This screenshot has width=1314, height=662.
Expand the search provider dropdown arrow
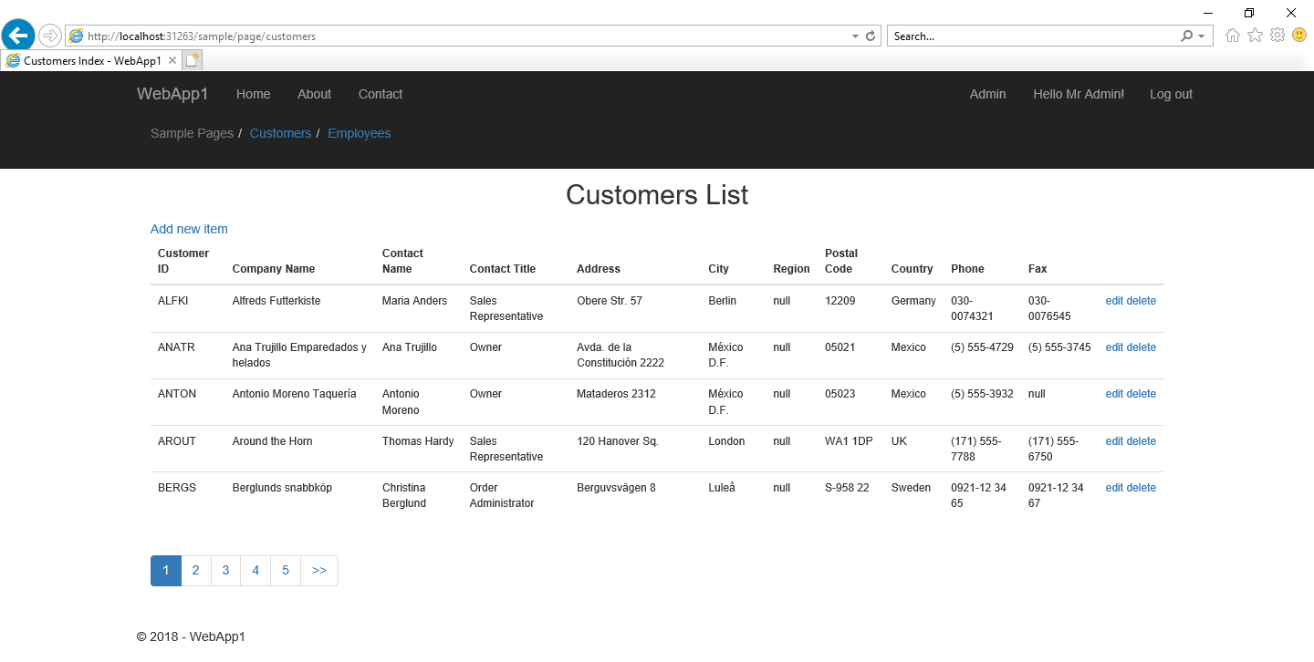[1202, 36]
